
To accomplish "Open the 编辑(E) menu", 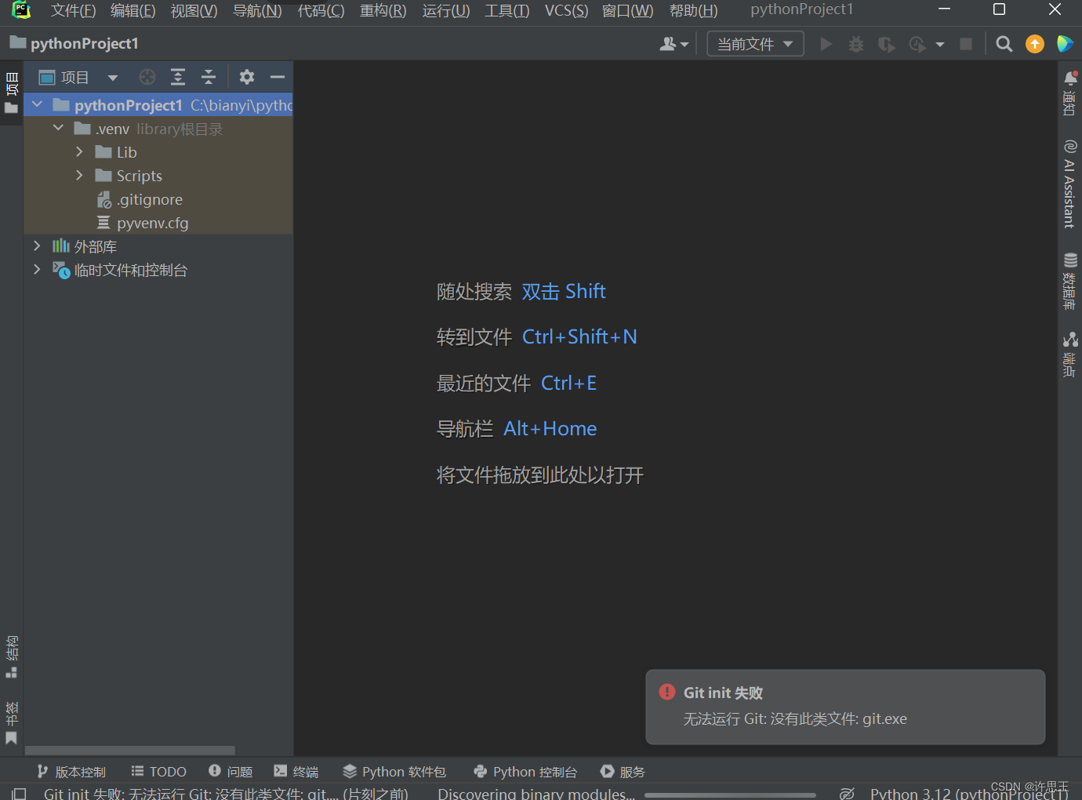I will click(133, 10).
